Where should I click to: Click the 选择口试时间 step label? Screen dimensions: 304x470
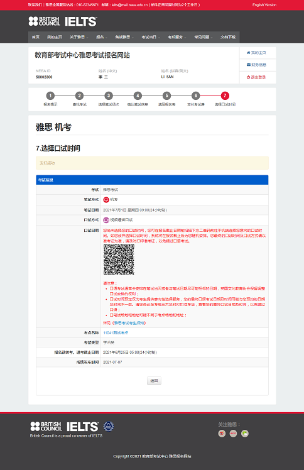225,104
